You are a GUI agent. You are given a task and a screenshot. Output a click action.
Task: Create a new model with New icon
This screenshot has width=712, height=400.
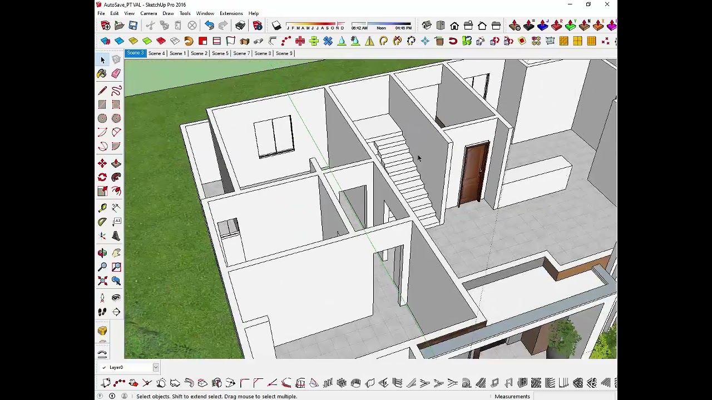(106, 26)
